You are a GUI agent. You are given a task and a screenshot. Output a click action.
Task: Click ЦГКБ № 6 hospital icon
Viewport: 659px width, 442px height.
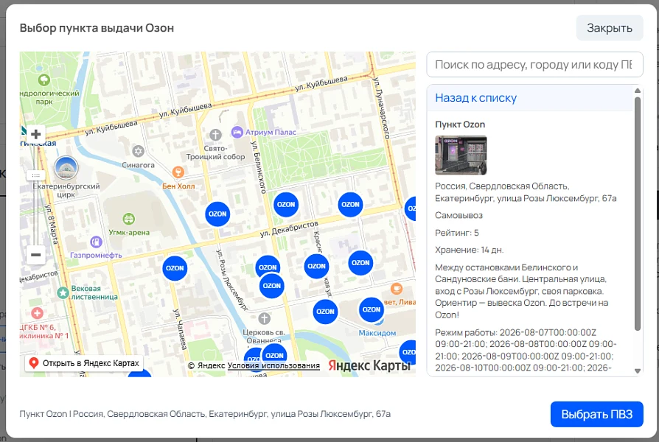pos(38,313)
